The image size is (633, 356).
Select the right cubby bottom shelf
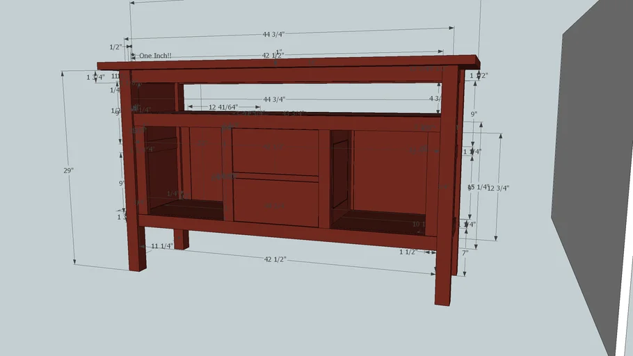379,221
